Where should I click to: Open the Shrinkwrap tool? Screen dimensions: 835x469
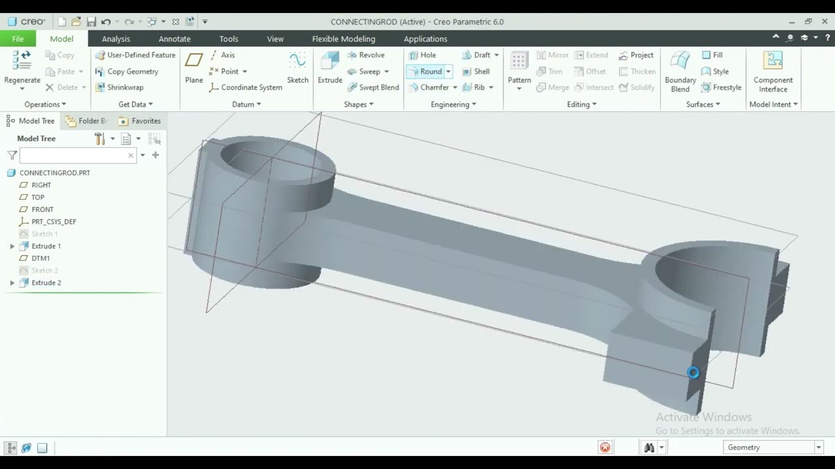[x=119, y=87]
